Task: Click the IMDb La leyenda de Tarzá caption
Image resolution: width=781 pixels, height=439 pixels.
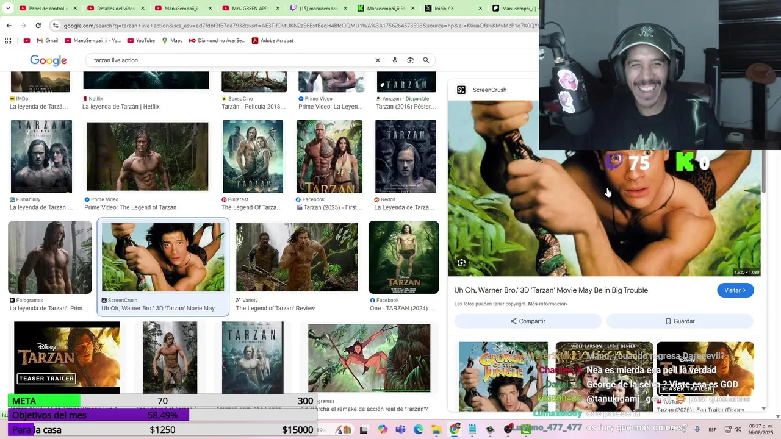Action: click(38, 107)
